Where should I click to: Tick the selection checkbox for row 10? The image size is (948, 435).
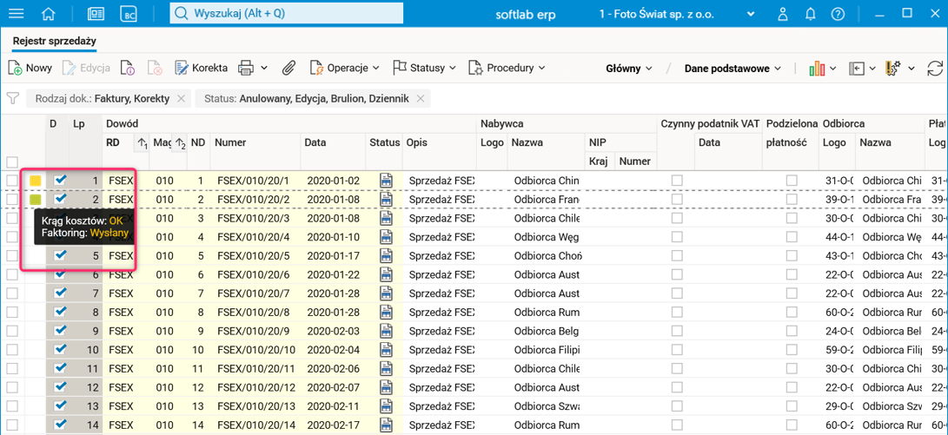pyautogui.click(x=11, y=349)
